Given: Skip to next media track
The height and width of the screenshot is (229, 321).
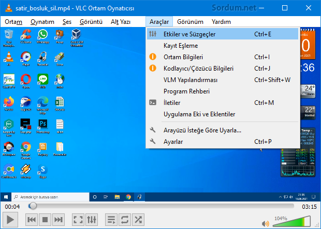Looking at the screenshot, I should point(59,220).
